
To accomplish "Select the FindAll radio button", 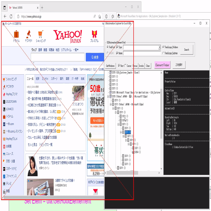I will coord(107,53).
